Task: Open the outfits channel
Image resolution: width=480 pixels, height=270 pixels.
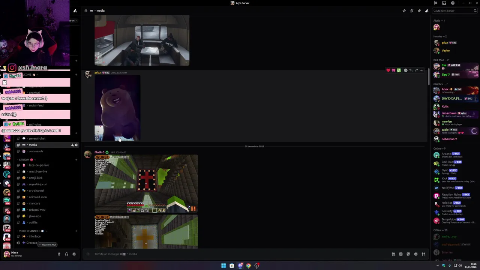Action: (47, 222)
